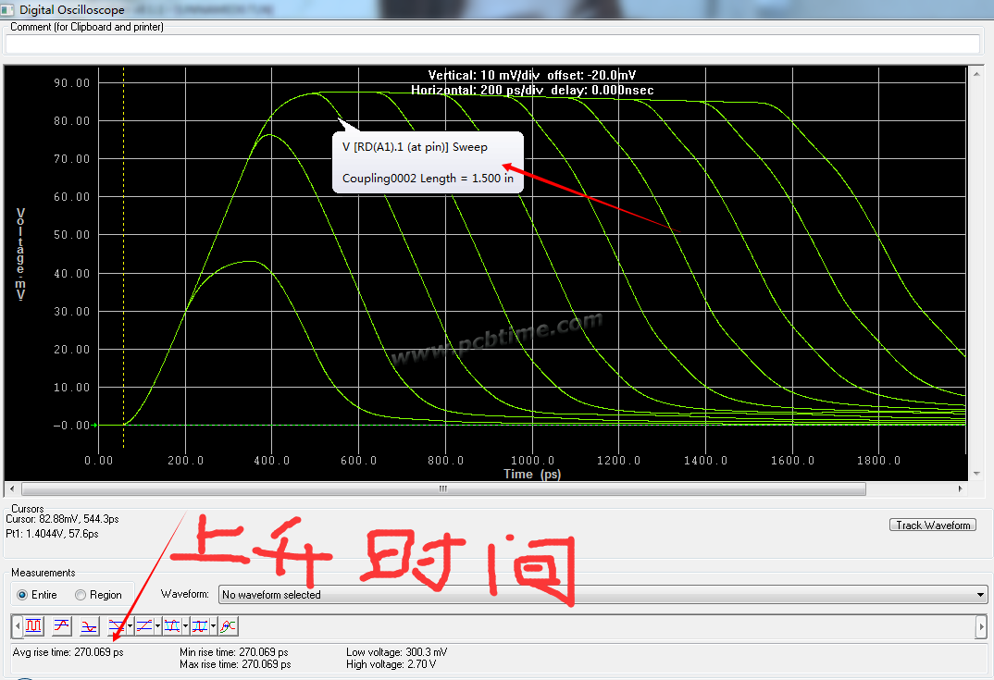Click the fall time measurement icon
This screenshot has width=994, height=680.
(x=117, y=626)
